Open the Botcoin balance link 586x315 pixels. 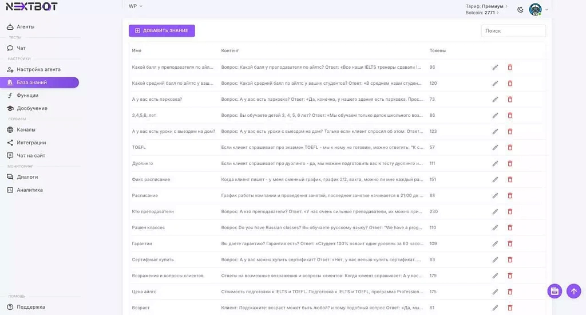(x=482, y=13)
